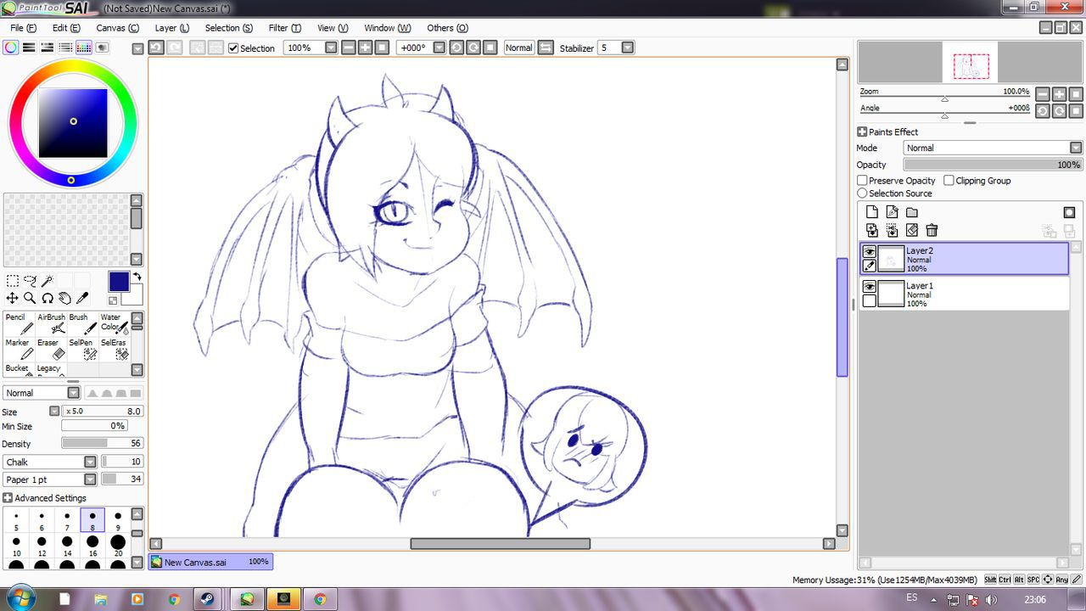Screen dimensions: 1086x611
Task: Delete the selected layer trash icon
Action: (932, 230)
